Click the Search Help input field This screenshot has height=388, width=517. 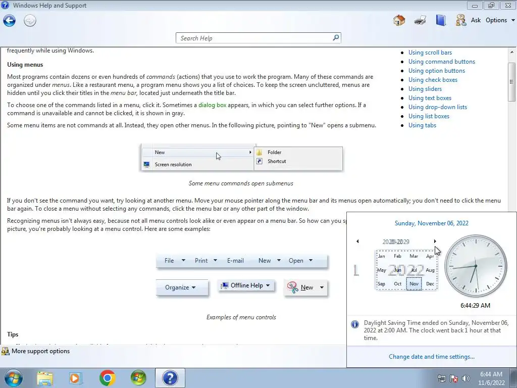pyautogui.click(x=254, y=38)
